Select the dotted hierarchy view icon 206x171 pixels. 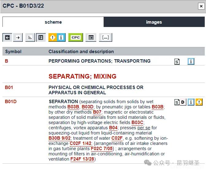click(30, 37)
